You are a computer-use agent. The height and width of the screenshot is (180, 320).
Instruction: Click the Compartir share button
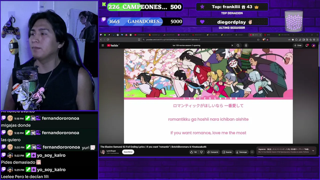(213, 152)
